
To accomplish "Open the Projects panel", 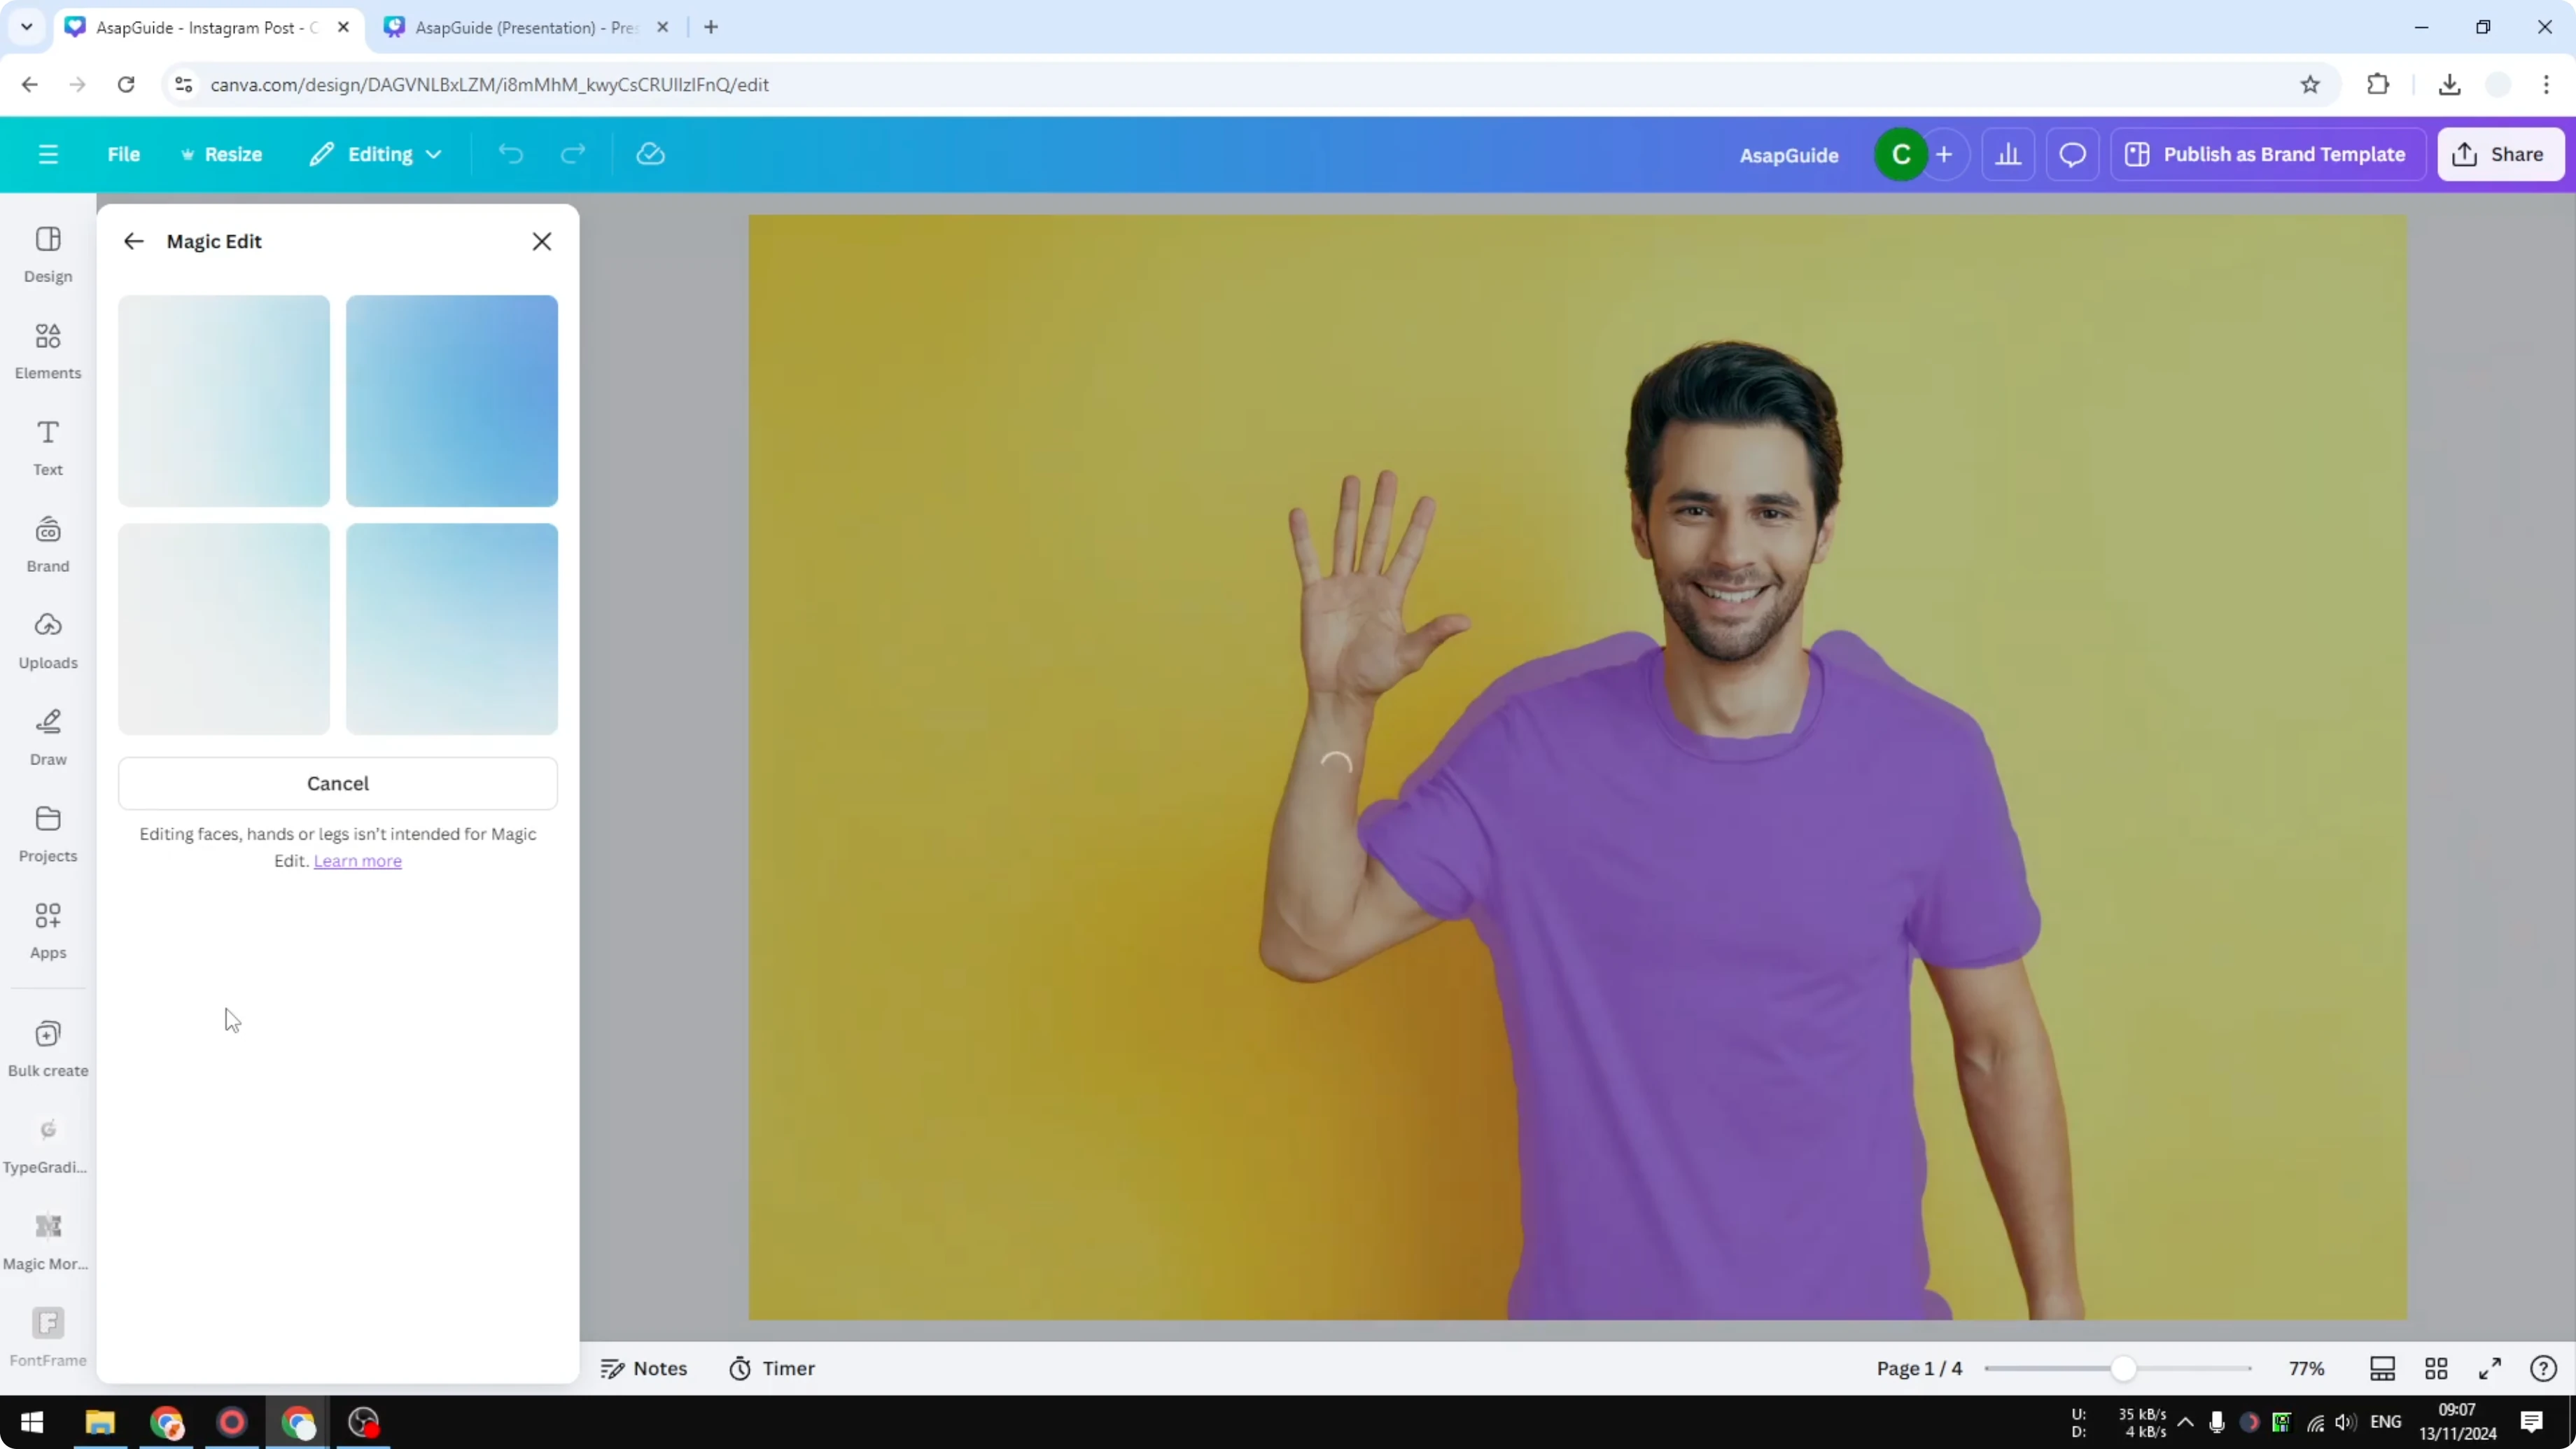I will pos(47,833).
